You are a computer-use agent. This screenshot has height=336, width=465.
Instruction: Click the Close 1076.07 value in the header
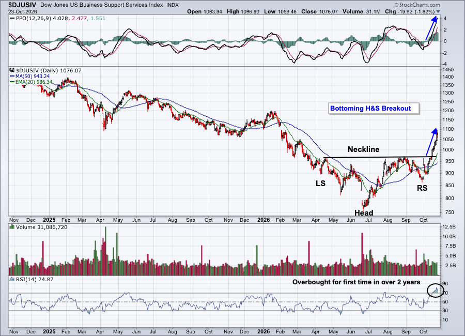tap(320, 11)
